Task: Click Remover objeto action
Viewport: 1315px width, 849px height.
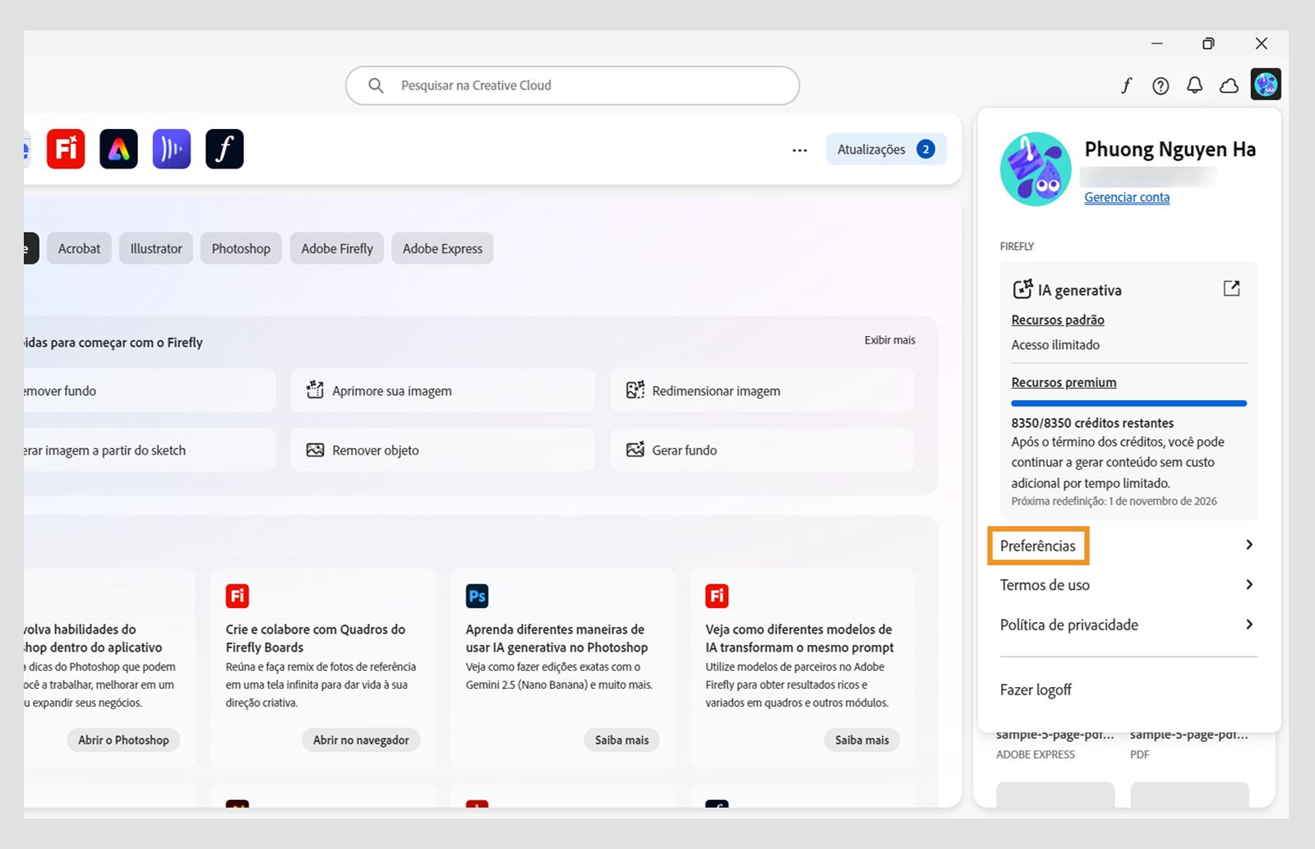Action: pos(442,450)
